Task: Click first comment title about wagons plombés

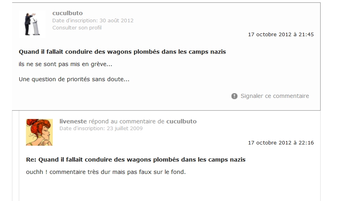Action: point(122,52)
